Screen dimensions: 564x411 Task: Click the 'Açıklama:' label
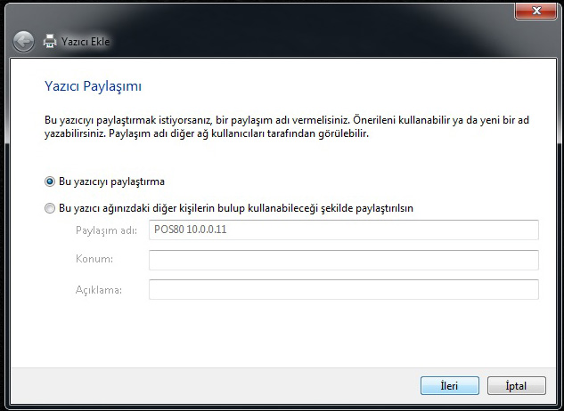click(x=99, y=290)
